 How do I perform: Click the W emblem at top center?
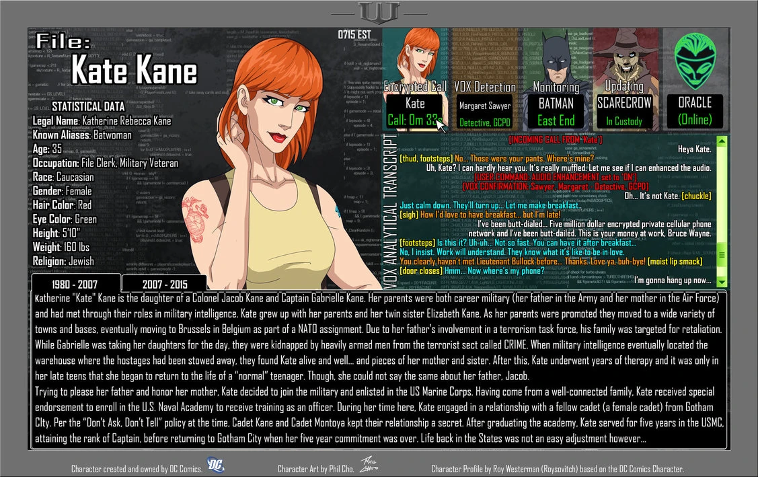click(x=379, y=11)
